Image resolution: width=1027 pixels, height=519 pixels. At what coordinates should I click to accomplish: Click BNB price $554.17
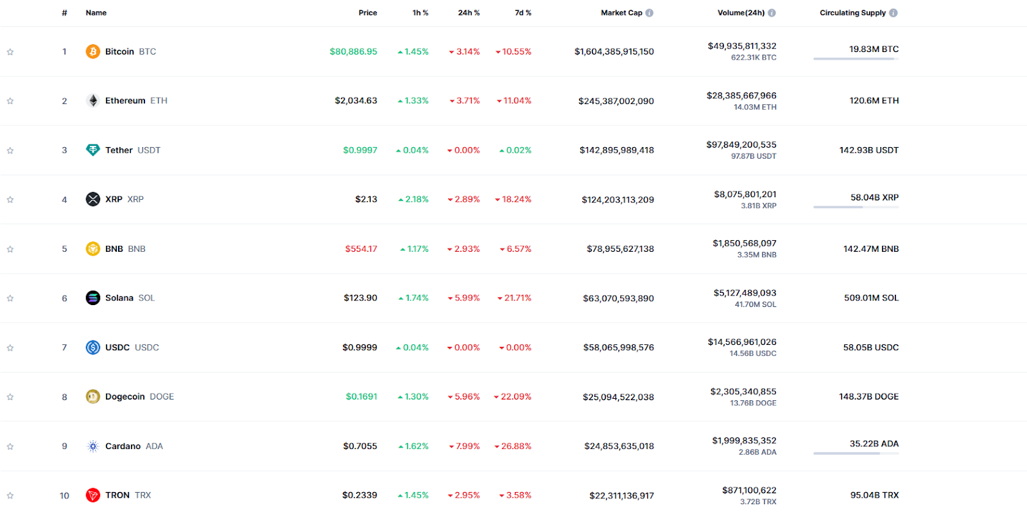[x=361, y=249]
